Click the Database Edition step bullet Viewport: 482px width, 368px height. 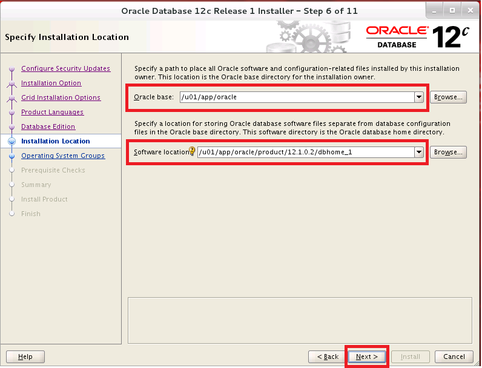12,127
